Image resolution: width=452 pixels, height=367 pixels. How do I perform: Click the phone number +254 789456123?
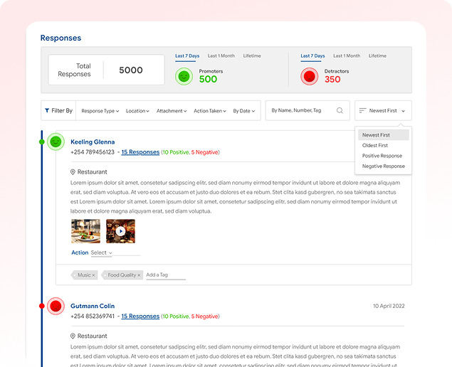tap(93, 152)
